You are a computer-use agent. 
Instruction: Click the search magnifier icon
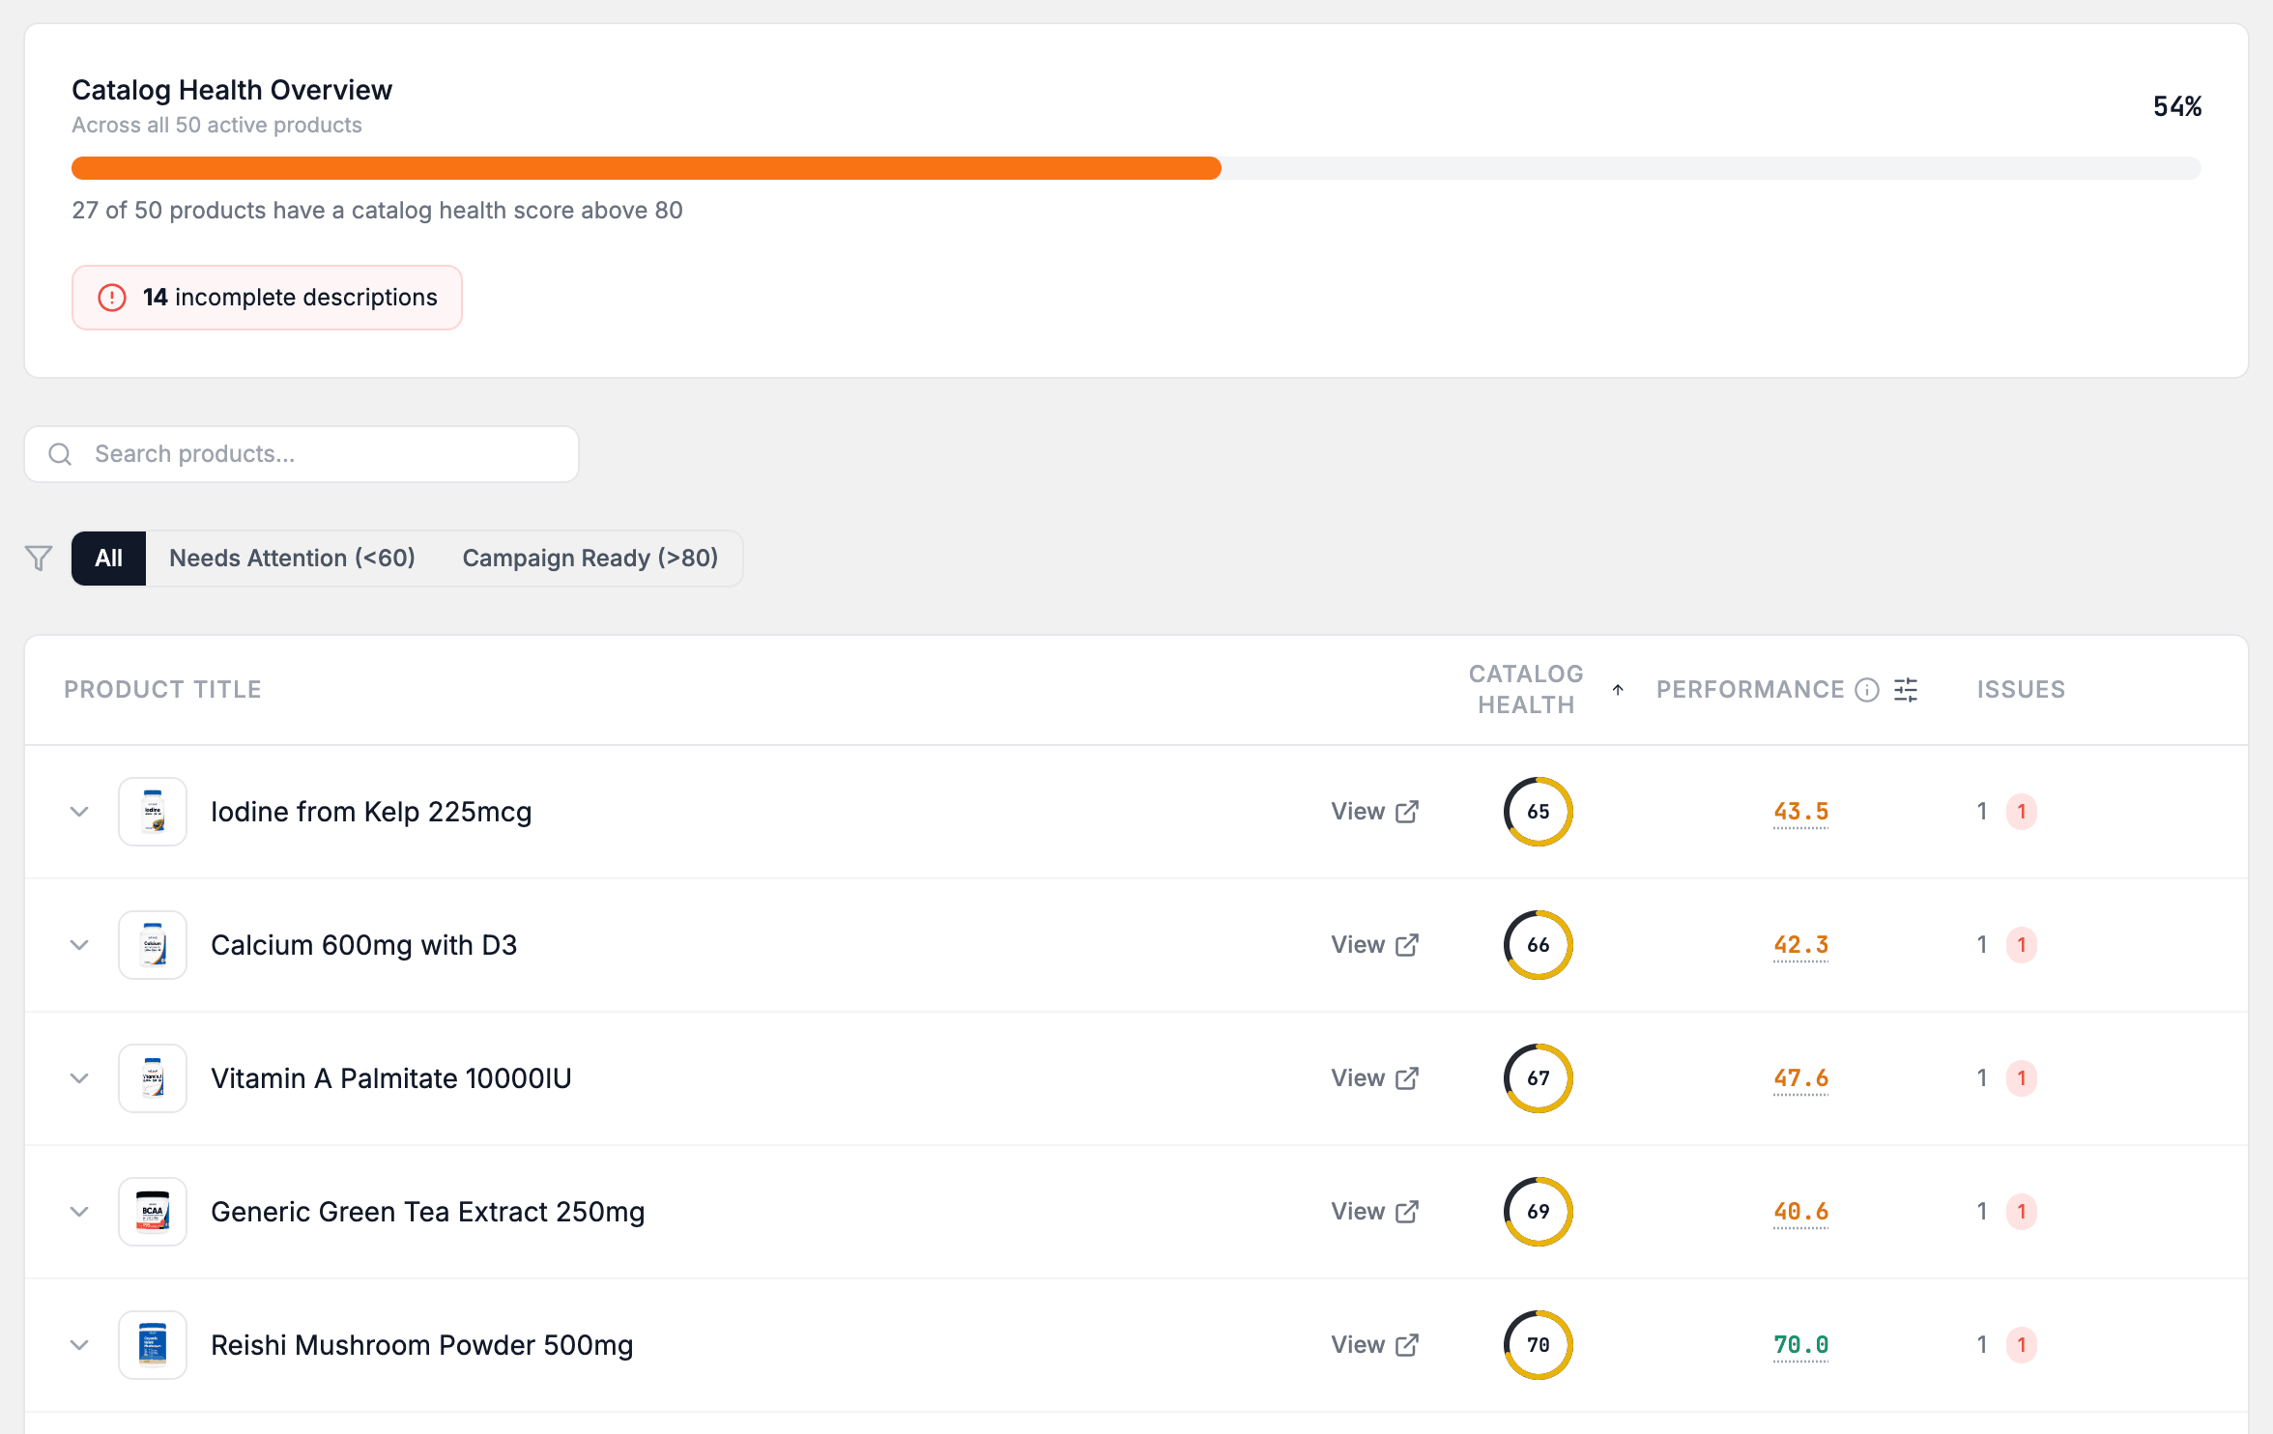pos(60,454)
